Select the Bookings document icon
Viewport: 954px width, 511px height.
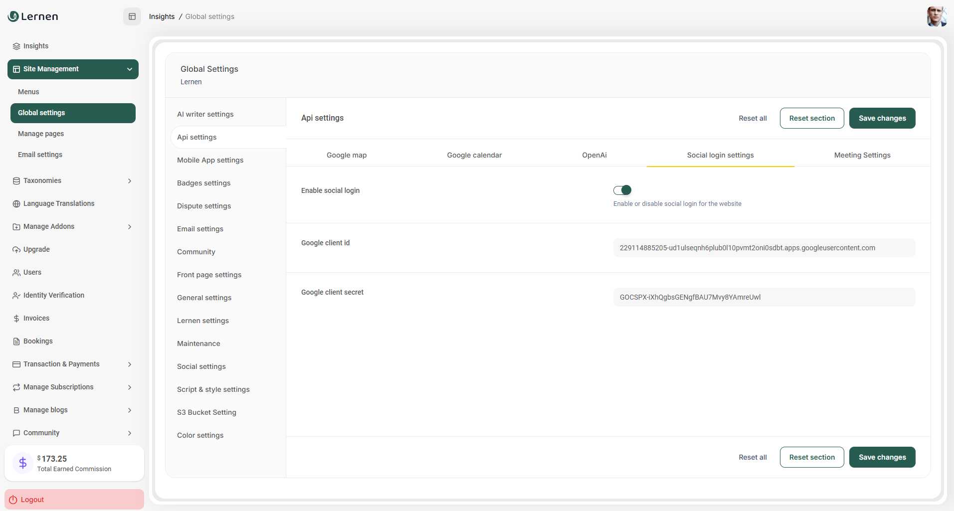tap(16, 341)
